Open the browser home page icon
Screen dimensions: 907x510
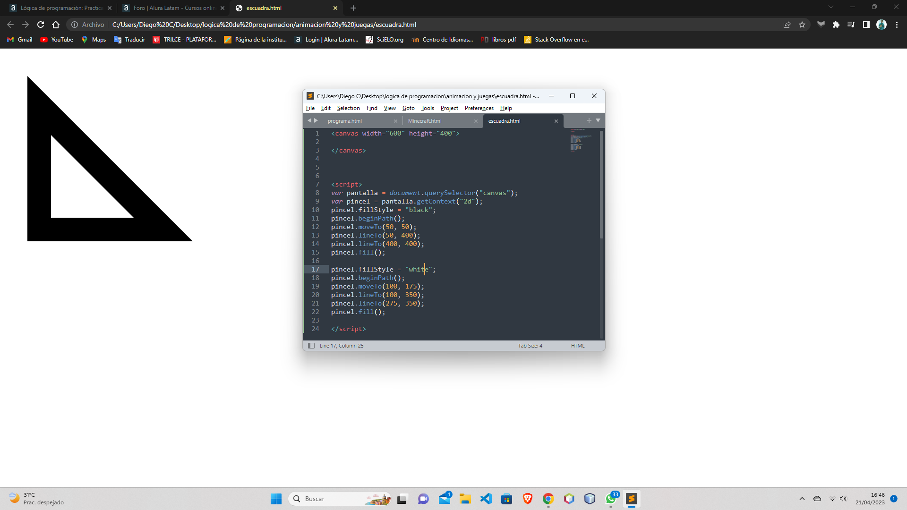(56, 25)
